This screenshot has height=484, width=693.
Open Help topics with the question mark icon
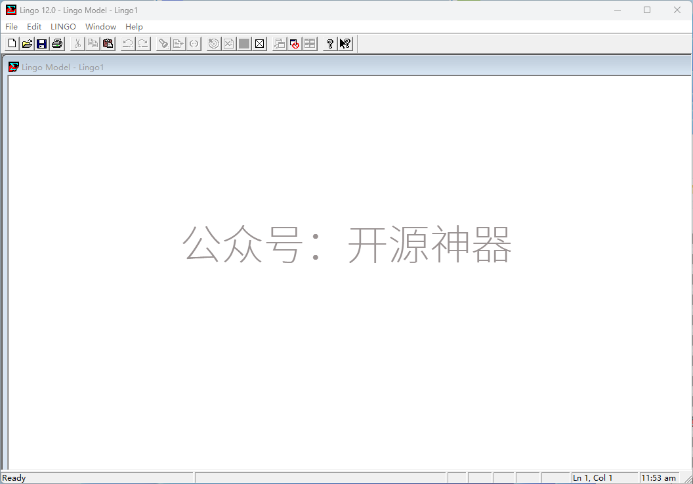(329, 44)
